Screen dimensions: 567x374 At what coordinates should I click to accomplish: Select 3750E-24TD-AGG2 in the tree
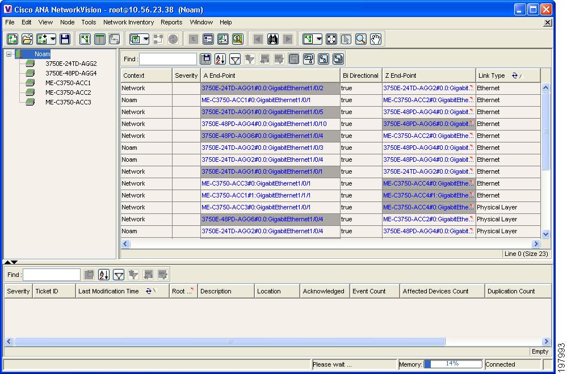click(x=71, y=64)
